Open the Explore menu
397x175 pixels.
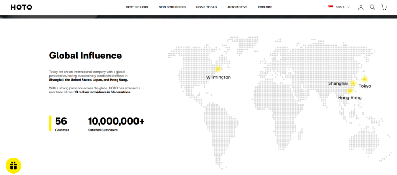(265, 7)
